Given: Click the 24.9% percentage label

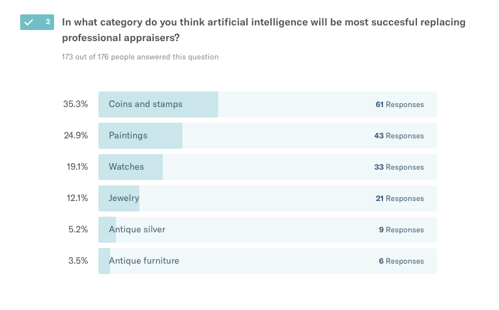Looking at the screenshot, I should [75, 136].
